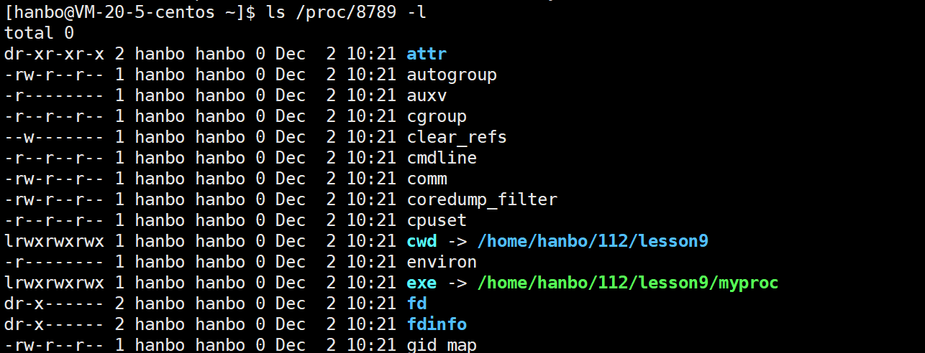Select the cmdline file entry

tap(442, 158)
